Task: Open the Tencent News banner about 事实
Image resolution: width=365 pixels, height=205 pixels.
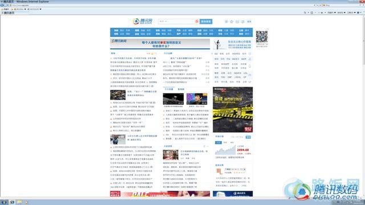Action: 160,44
